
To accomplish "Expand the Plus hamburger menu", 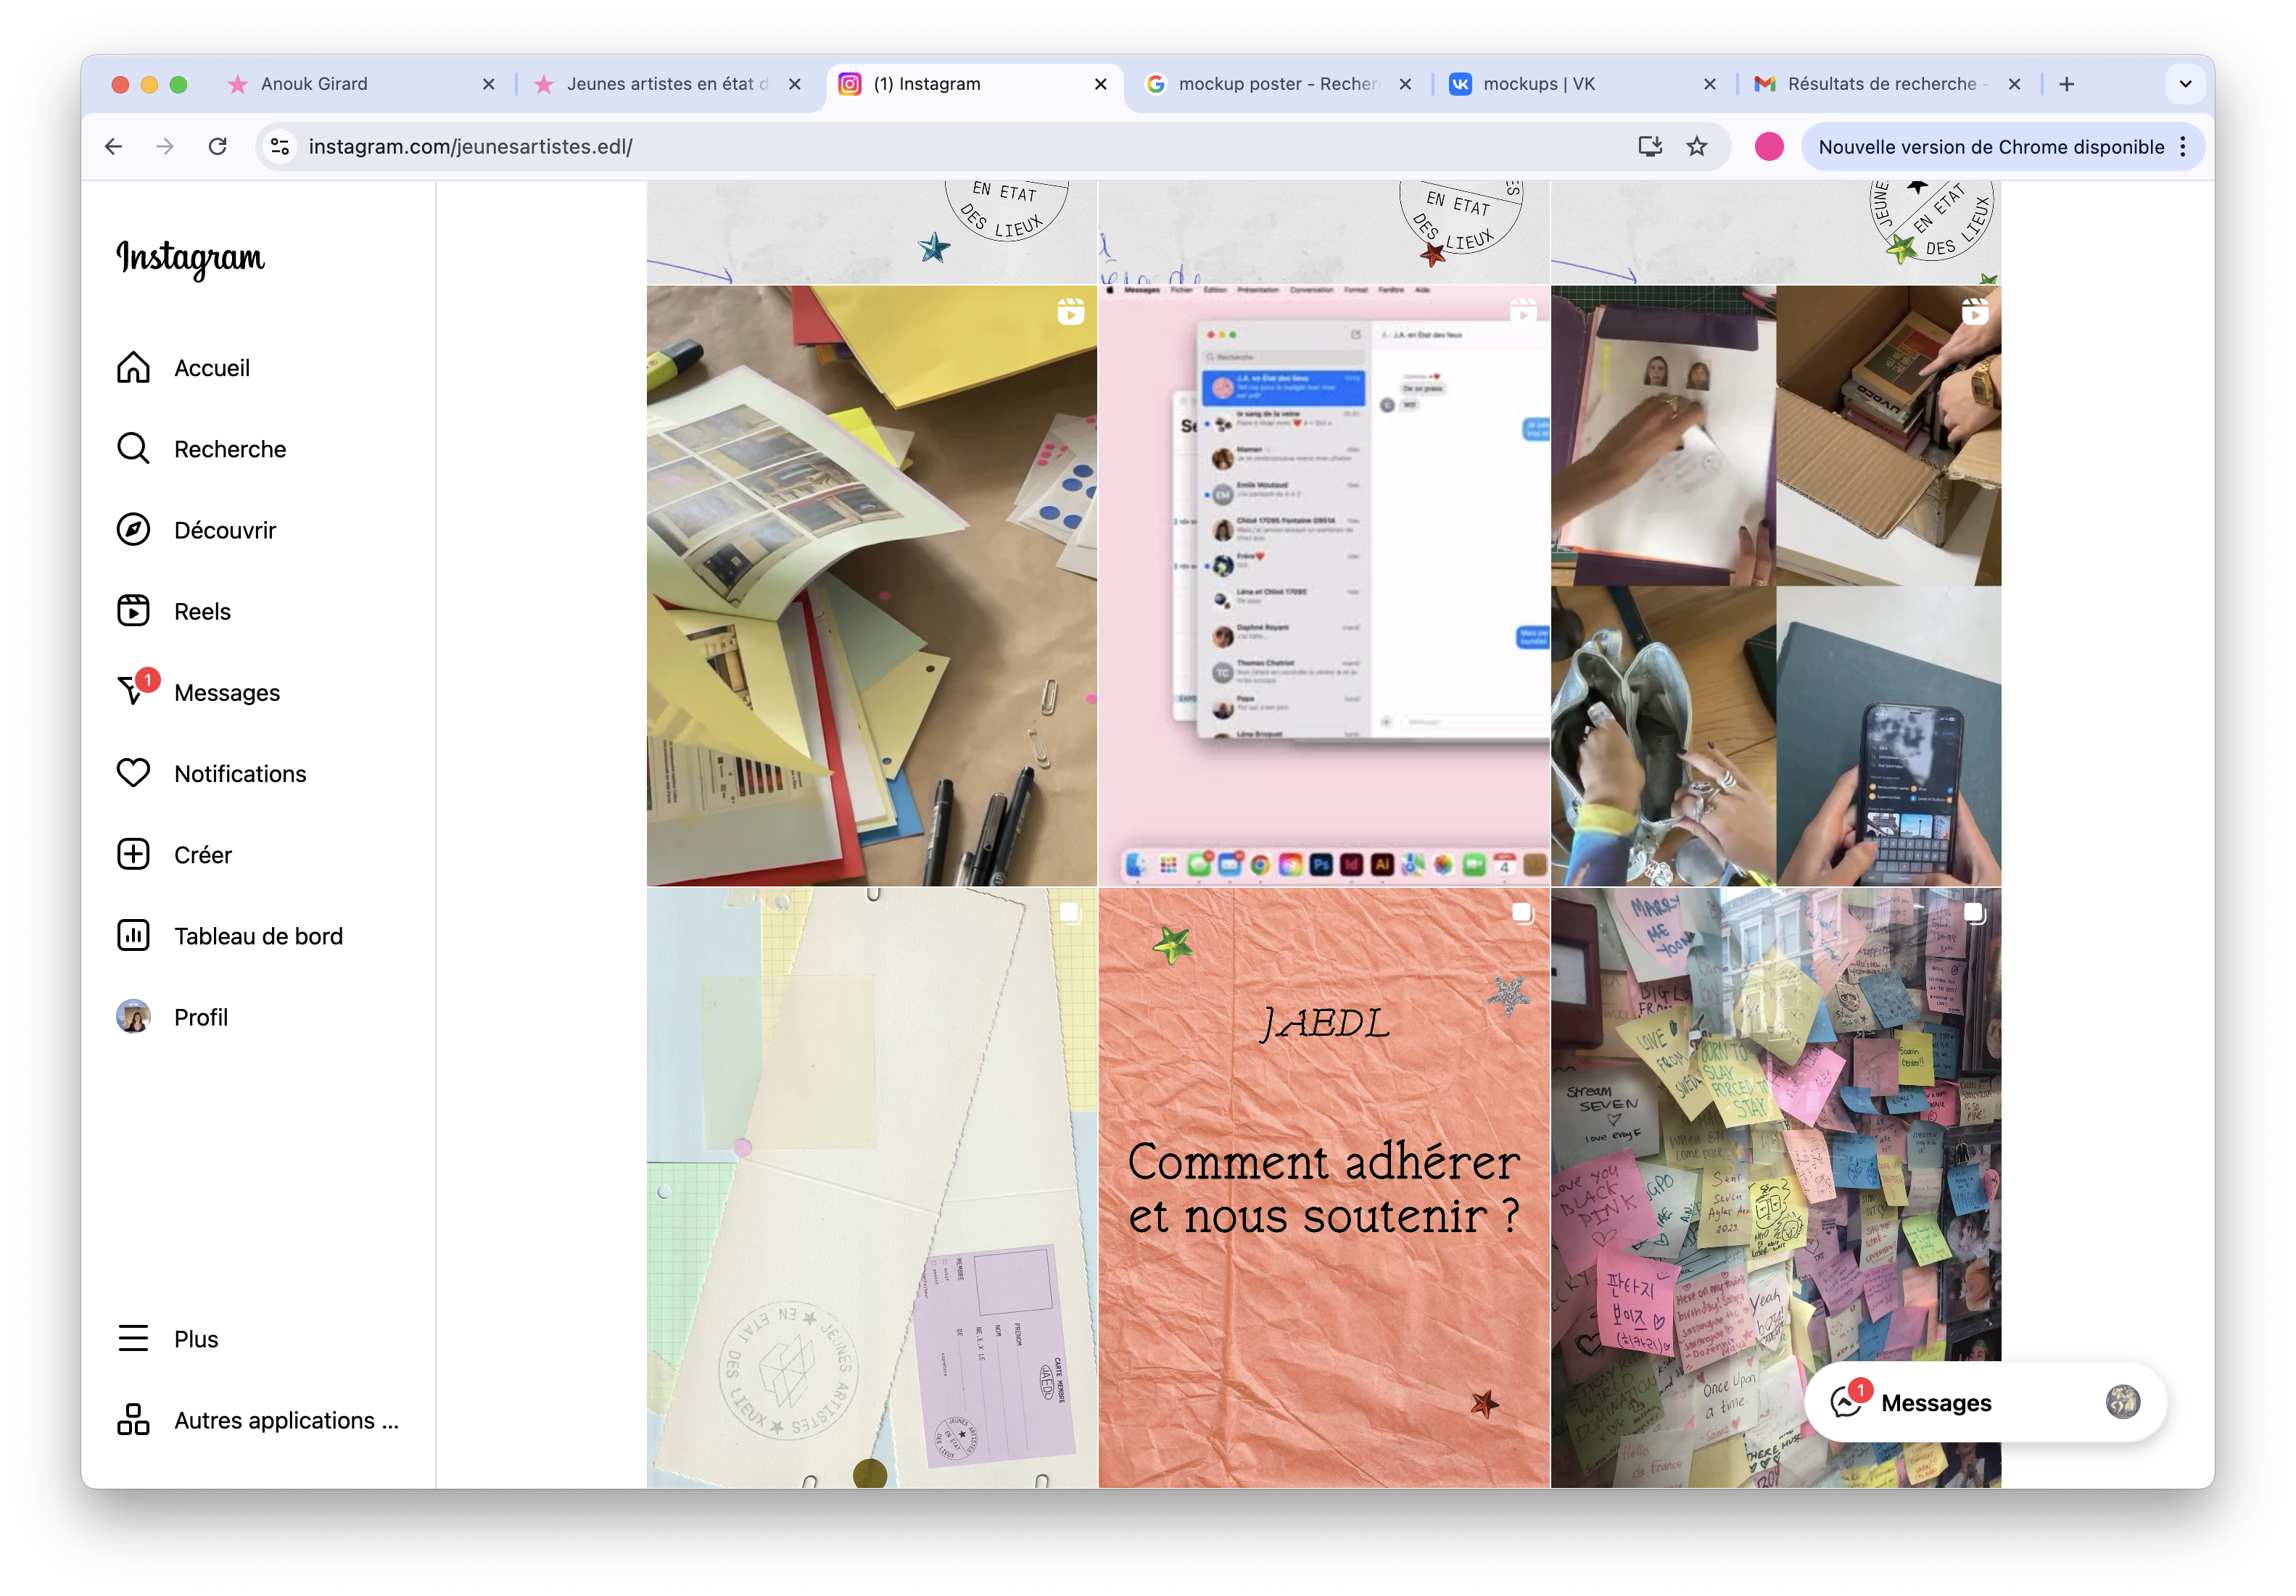I will coord(133,1338).
